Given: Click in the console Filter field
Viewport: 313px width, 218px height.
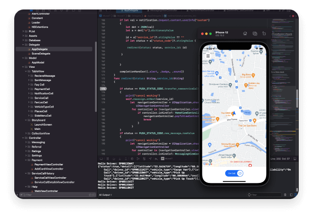Looking at the screenshot, I should coord(264,195).
